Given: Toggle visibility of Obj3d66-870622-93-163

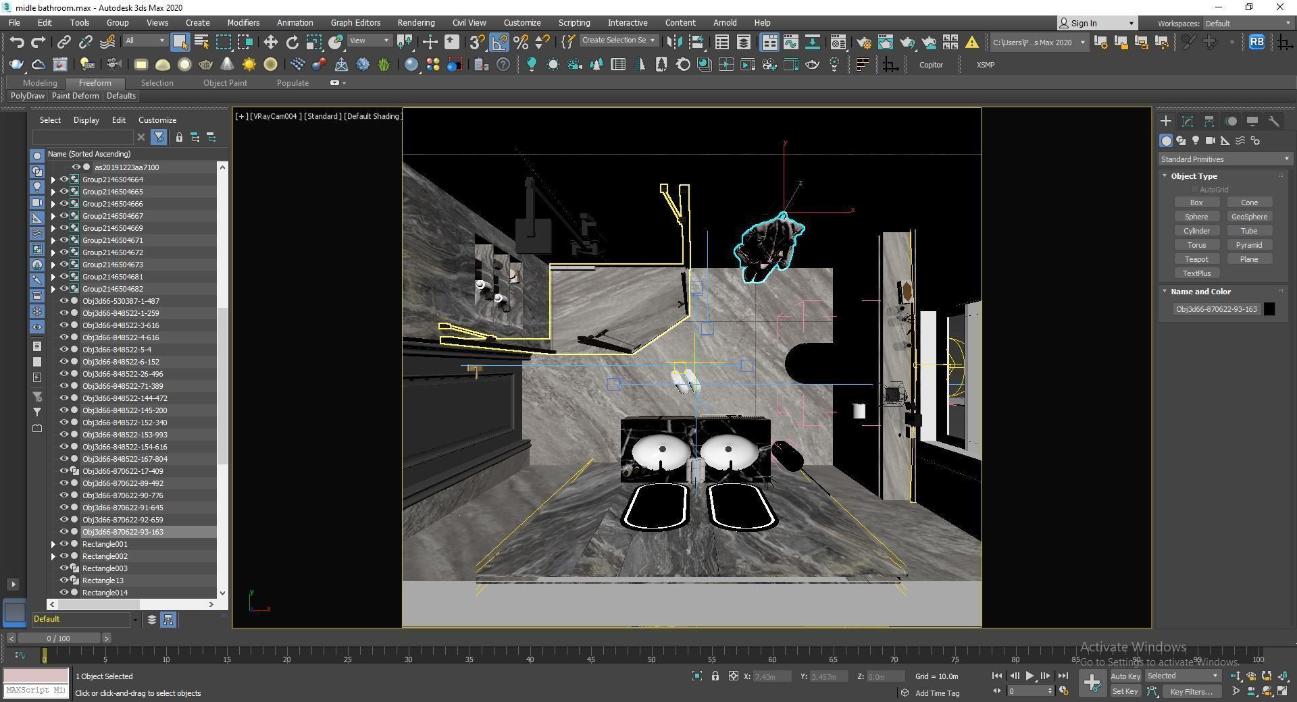Looking at the screenshot, I should pos(64,532).
